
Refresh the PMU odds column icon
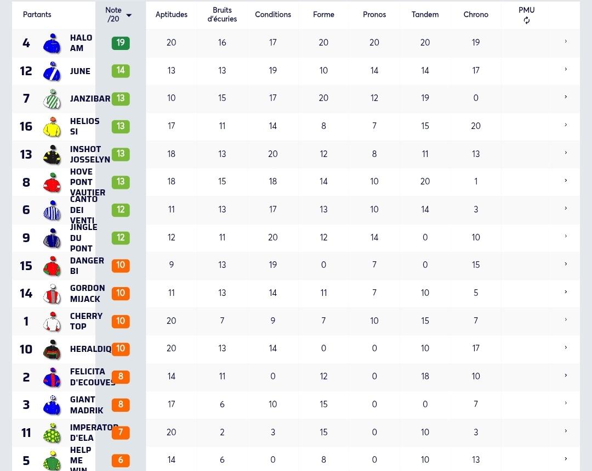click(x=526, y=20)
